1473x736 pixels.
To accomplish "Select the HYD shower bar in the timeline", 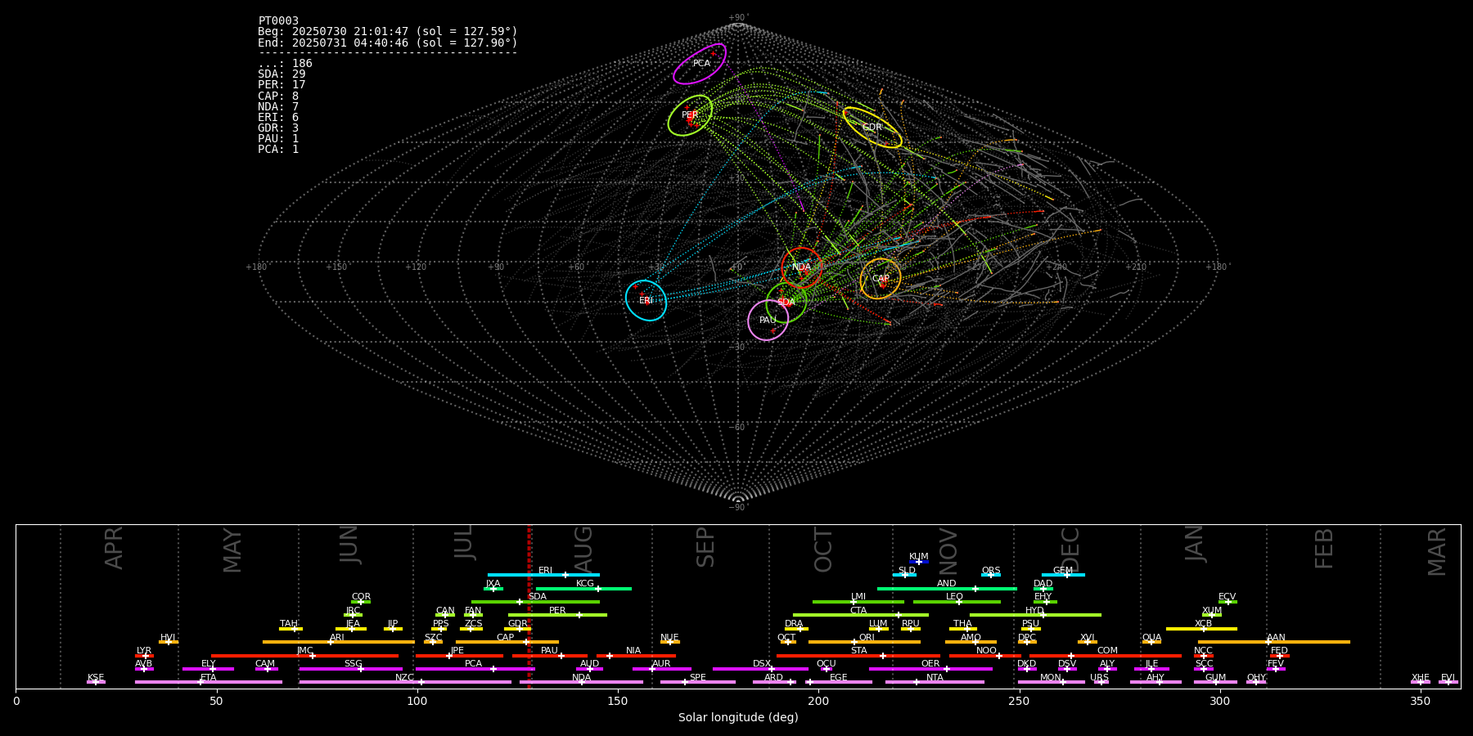I will point(1035,615).
